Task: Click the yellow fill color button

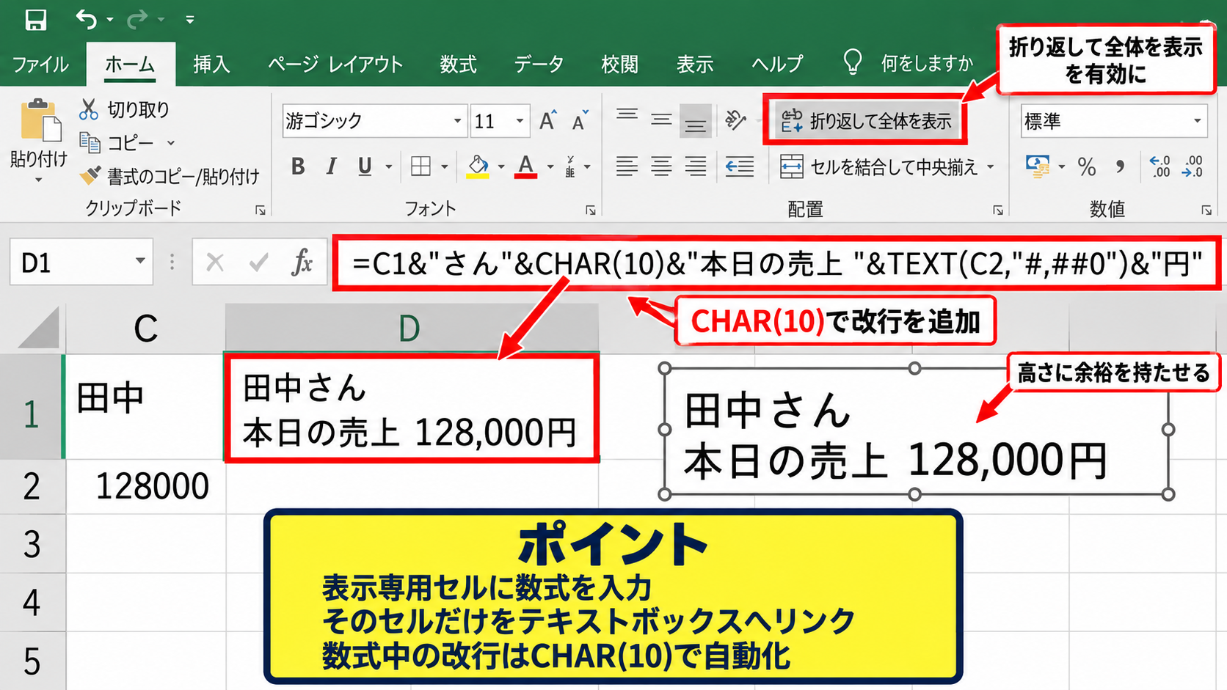Action: [x=478, y=167]
